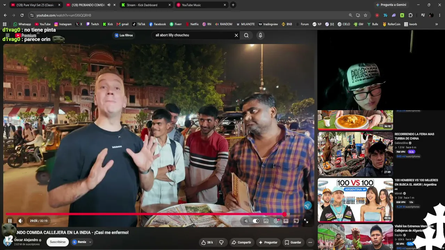Run search with the magnifier button

[246, 35]
